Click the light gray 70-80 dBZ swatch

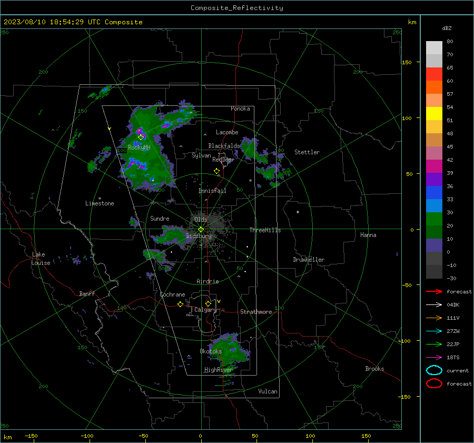434,47
